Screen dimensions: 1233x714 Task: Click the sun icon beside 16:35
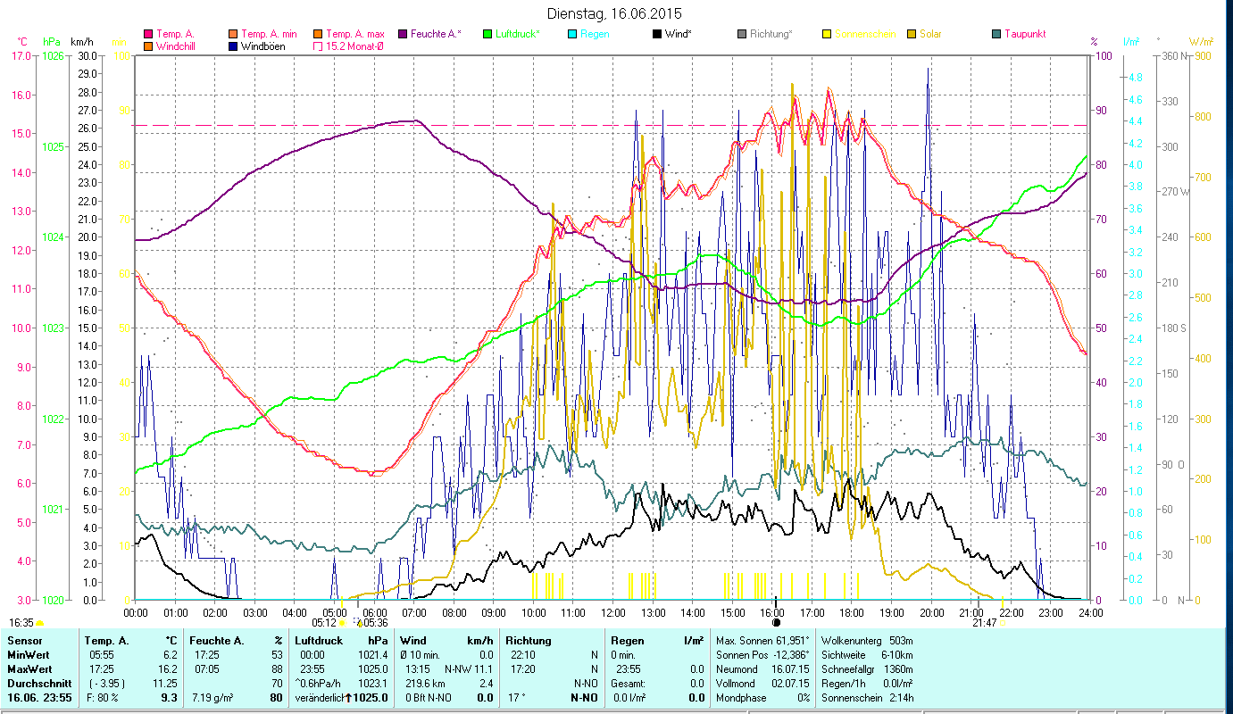point(40,622)
